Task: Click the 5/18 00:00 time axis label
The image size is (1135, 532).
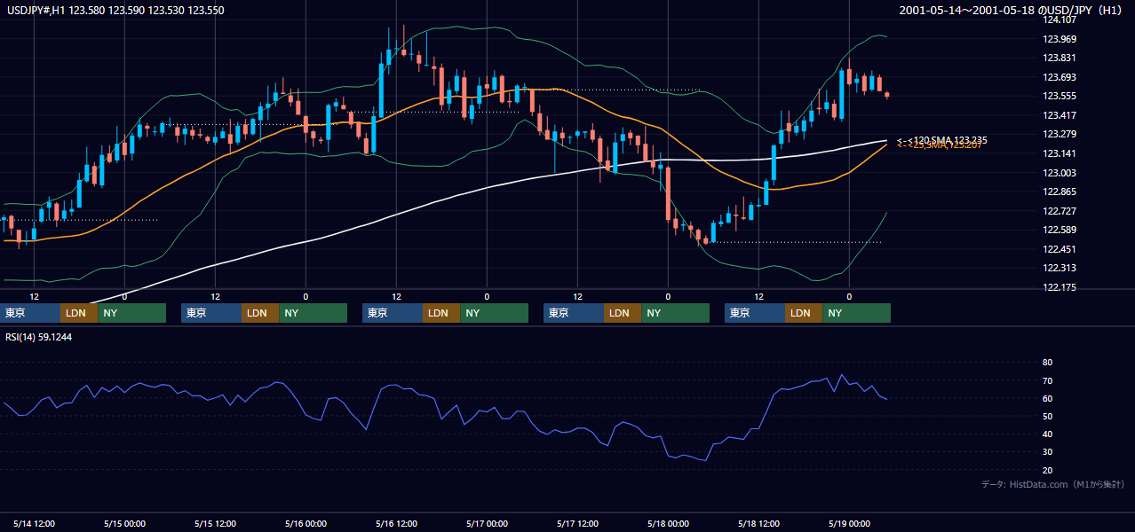Action: [x=667, y=523]
